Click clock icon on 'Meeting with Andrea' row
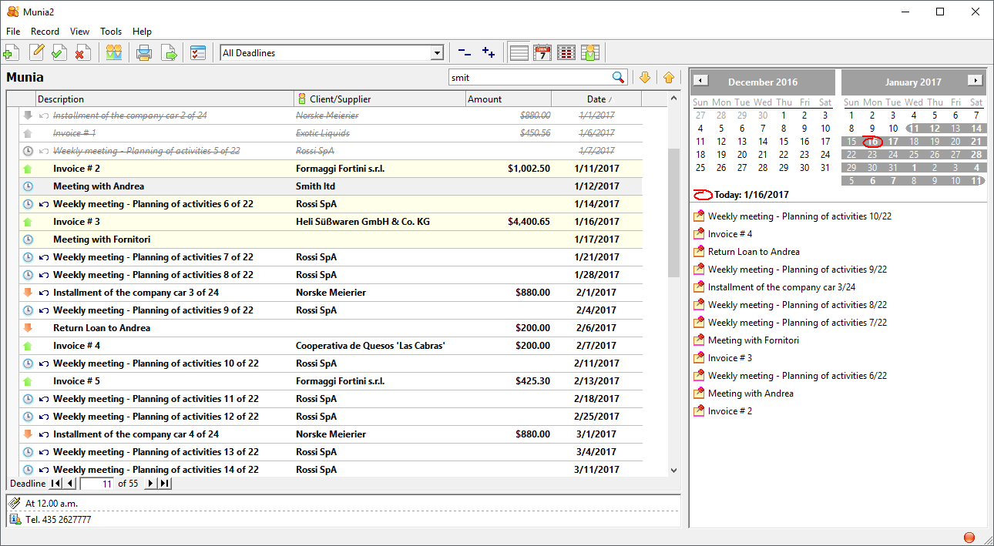 click(28, 186)
